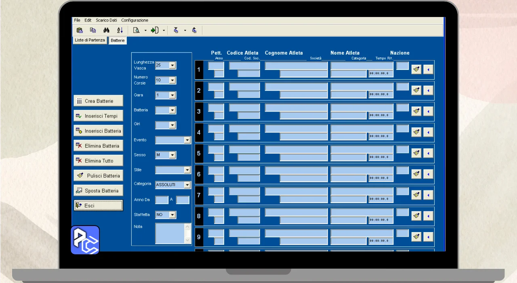Click the copy toolbar icon
517x283 pixels.
click(x=93, y=30)
